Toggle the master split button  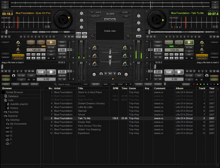point(139,36)
